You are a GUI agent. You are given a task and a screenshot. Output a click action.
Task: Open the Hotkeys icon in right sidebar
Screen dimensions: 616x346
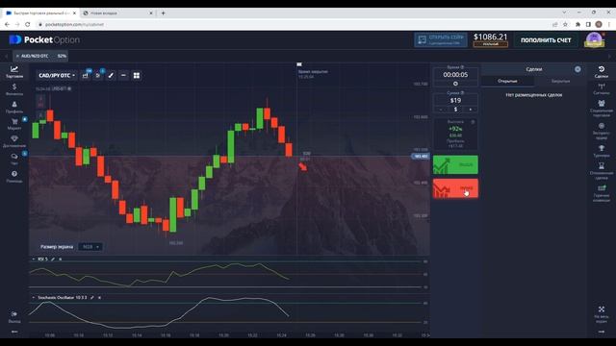(x=601, y=193)
